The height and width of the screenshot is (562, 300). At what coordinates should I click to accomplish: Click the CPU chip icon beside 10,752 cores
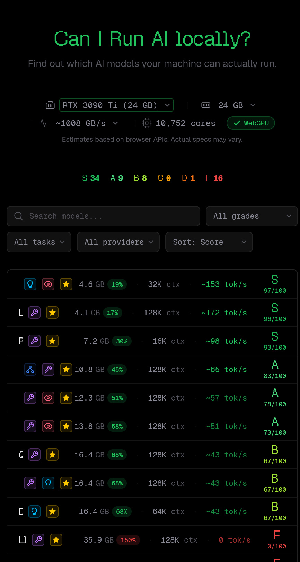point(147,123)
